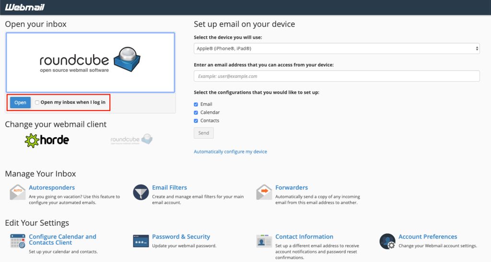
Task: Open Configure Calendar and Contacts Client link
Action: [x=63, y=240]
